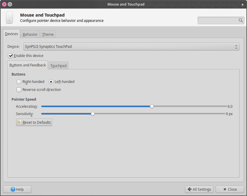Open the Device dropdown list
Screen dimensions: 247x196
click(131, 46)
